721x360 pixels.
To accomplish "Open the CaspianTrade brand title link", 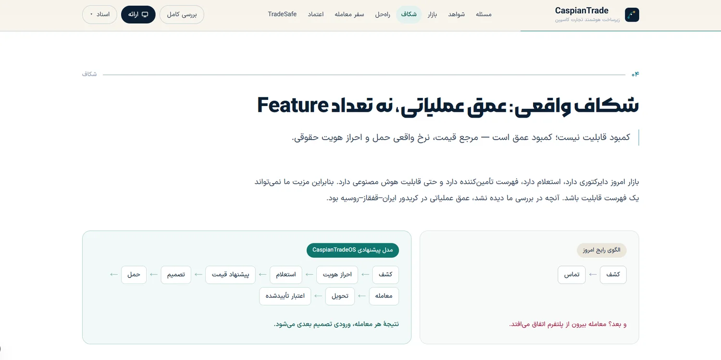I will click(x=582, y=11).
